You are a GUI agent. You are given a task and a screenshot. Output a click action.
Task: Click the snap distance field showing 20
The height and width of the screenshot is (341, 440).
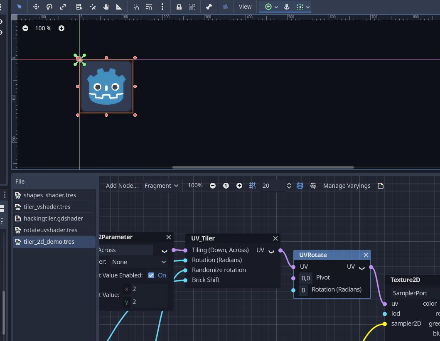coord(272,186)
